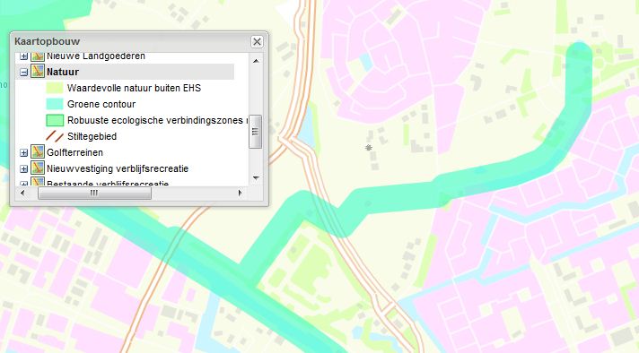The height and width of the screenshot is (353, 639).
Task: Click the Groene contour color swatch
Action: (x=55, y=104)
